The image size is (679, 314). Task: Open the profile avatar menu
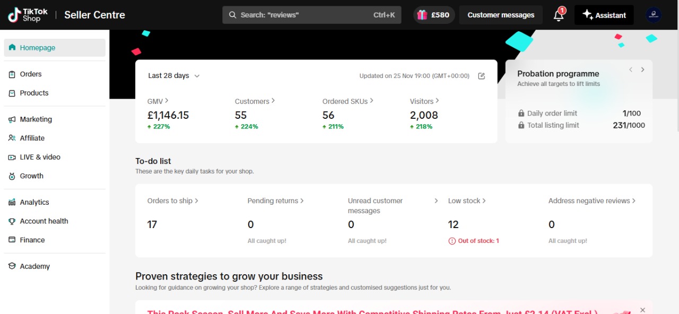(x=654, y=15)
